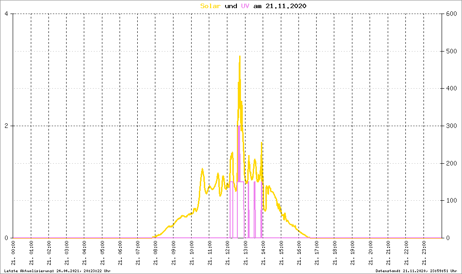The width and height of the screenshot is (462, 274).
Task: Click the yellow "Solar" legend word in title
Action: click(x=211, y=6)
